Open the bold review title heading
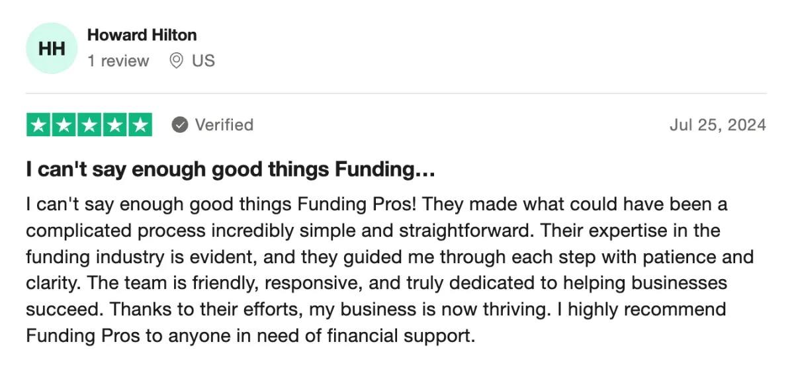This screenshot has width=794, height=369. pyautogui.click(x=230, y=170)
